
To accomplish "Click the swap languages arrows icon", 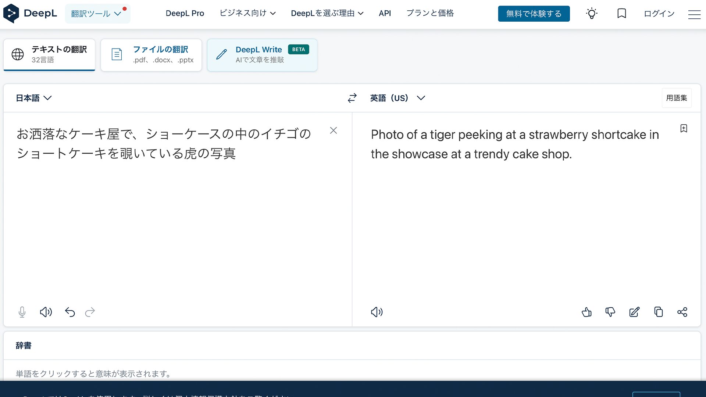I will click(x=352, y=98).
